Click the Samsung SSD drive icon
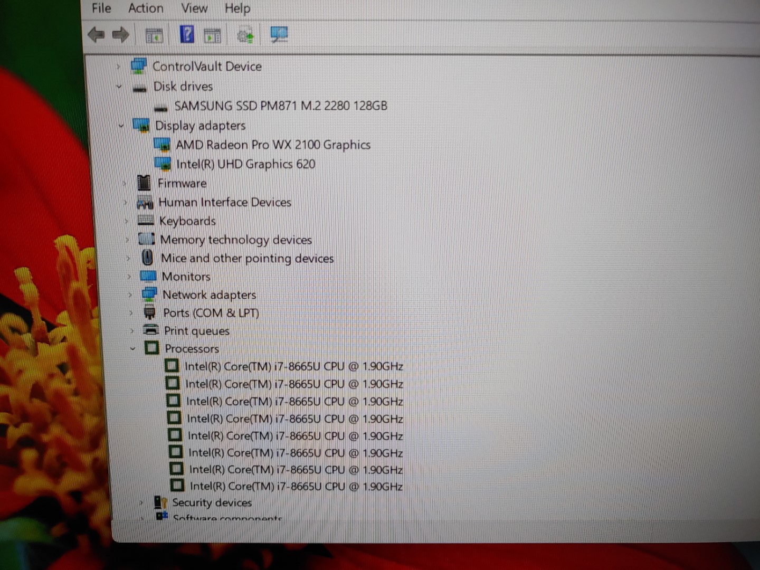 160,108
